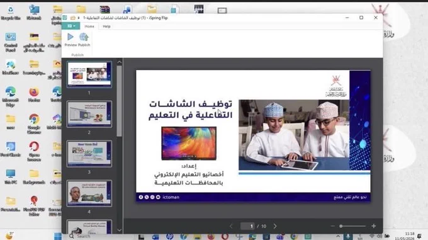The width and height of the screenshot is (428, 240).
Task: Select slide thumbnail 1
Action: pos(89,74)
